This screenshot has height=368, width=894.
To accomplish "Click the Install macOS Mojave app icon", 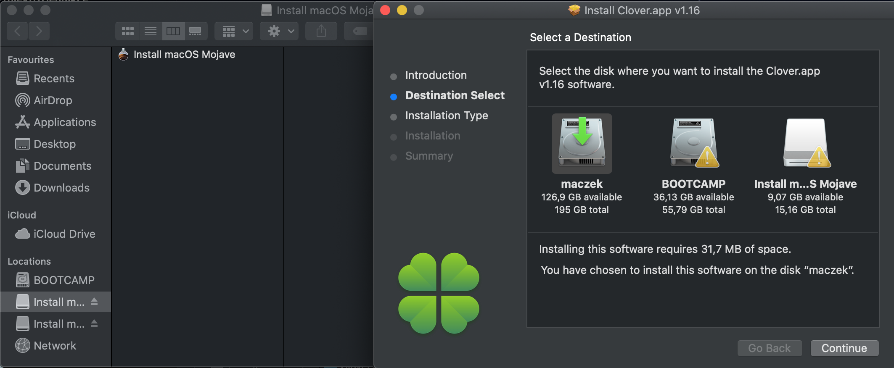I will click(x=123, y=55).
